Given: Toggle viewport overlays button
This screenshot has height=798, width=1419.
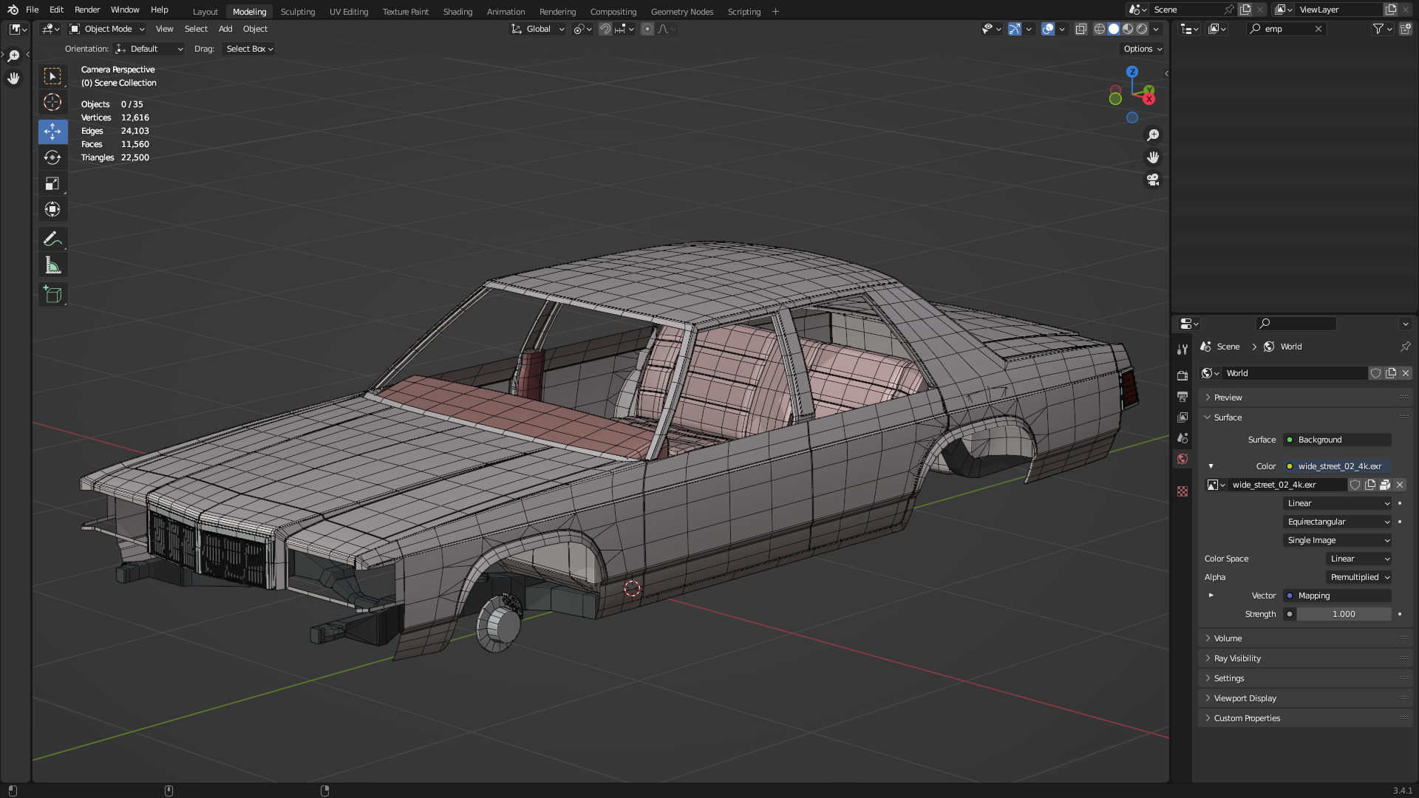Looking at the screenshot, I should tap(1047, 29).
